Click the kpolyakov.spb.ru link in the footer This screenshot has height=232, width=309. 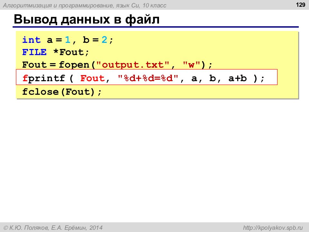273,228
